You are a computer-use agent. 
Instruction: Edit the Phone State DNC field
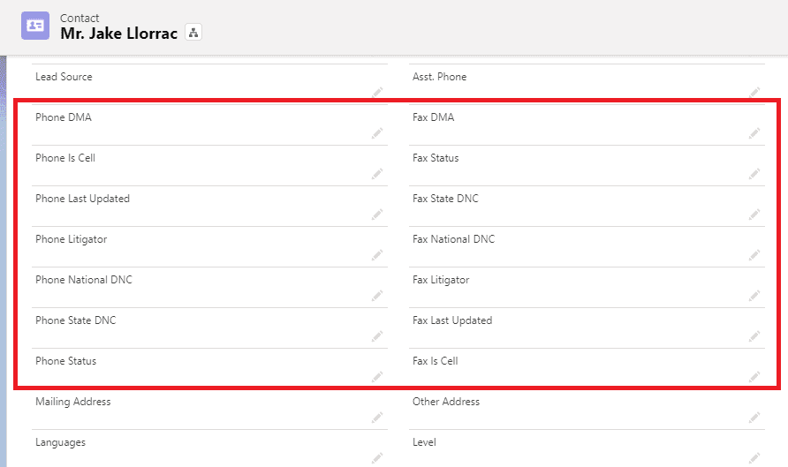(x=377, y=335)
